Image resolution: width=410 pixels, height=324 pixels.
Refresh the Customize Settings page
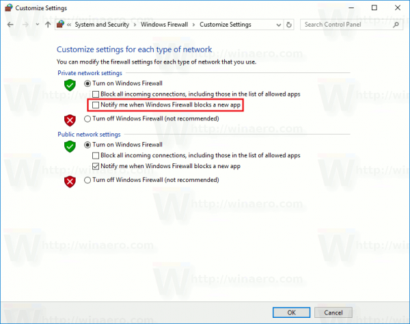pos(289,25)
